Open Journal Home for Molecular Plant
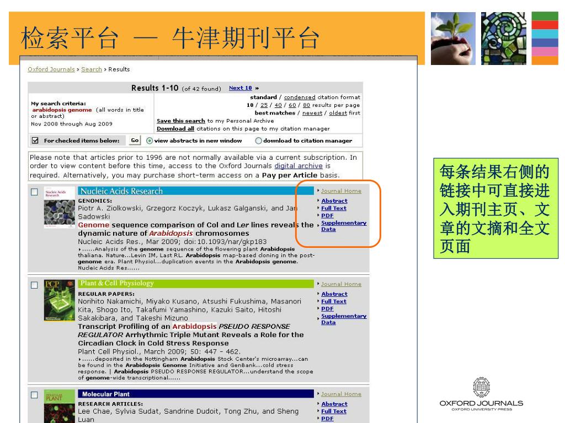 click(x=341, y=394)
